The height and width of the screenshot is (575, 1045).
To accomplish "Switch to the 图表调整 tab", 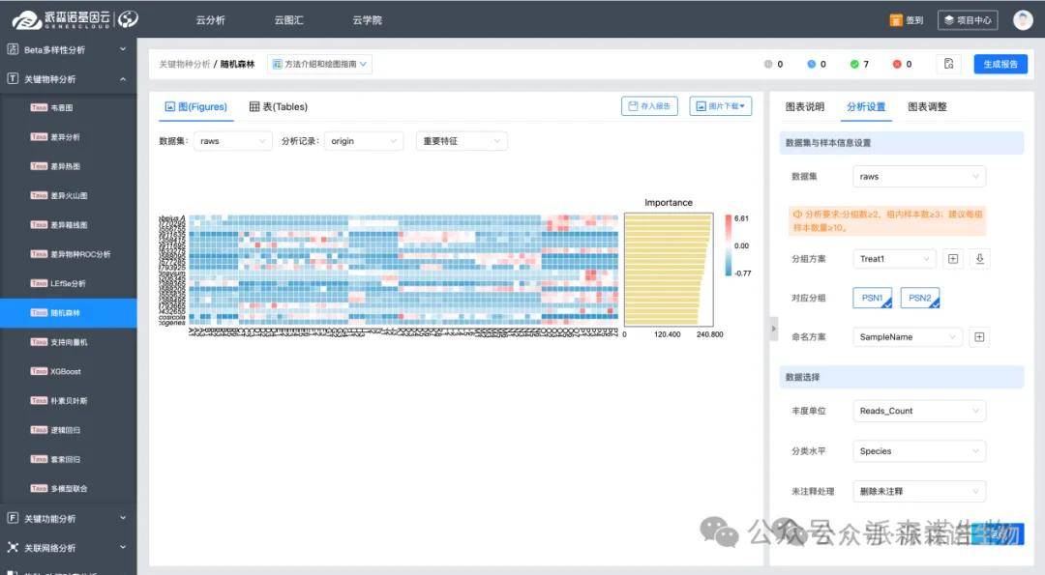I will click(x=927, y=106).
